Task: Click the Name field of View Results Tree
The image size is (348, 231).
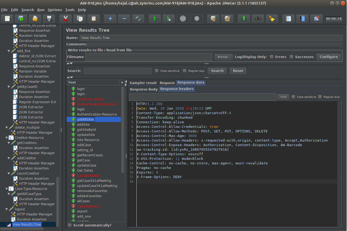Action: click(211, 38)
